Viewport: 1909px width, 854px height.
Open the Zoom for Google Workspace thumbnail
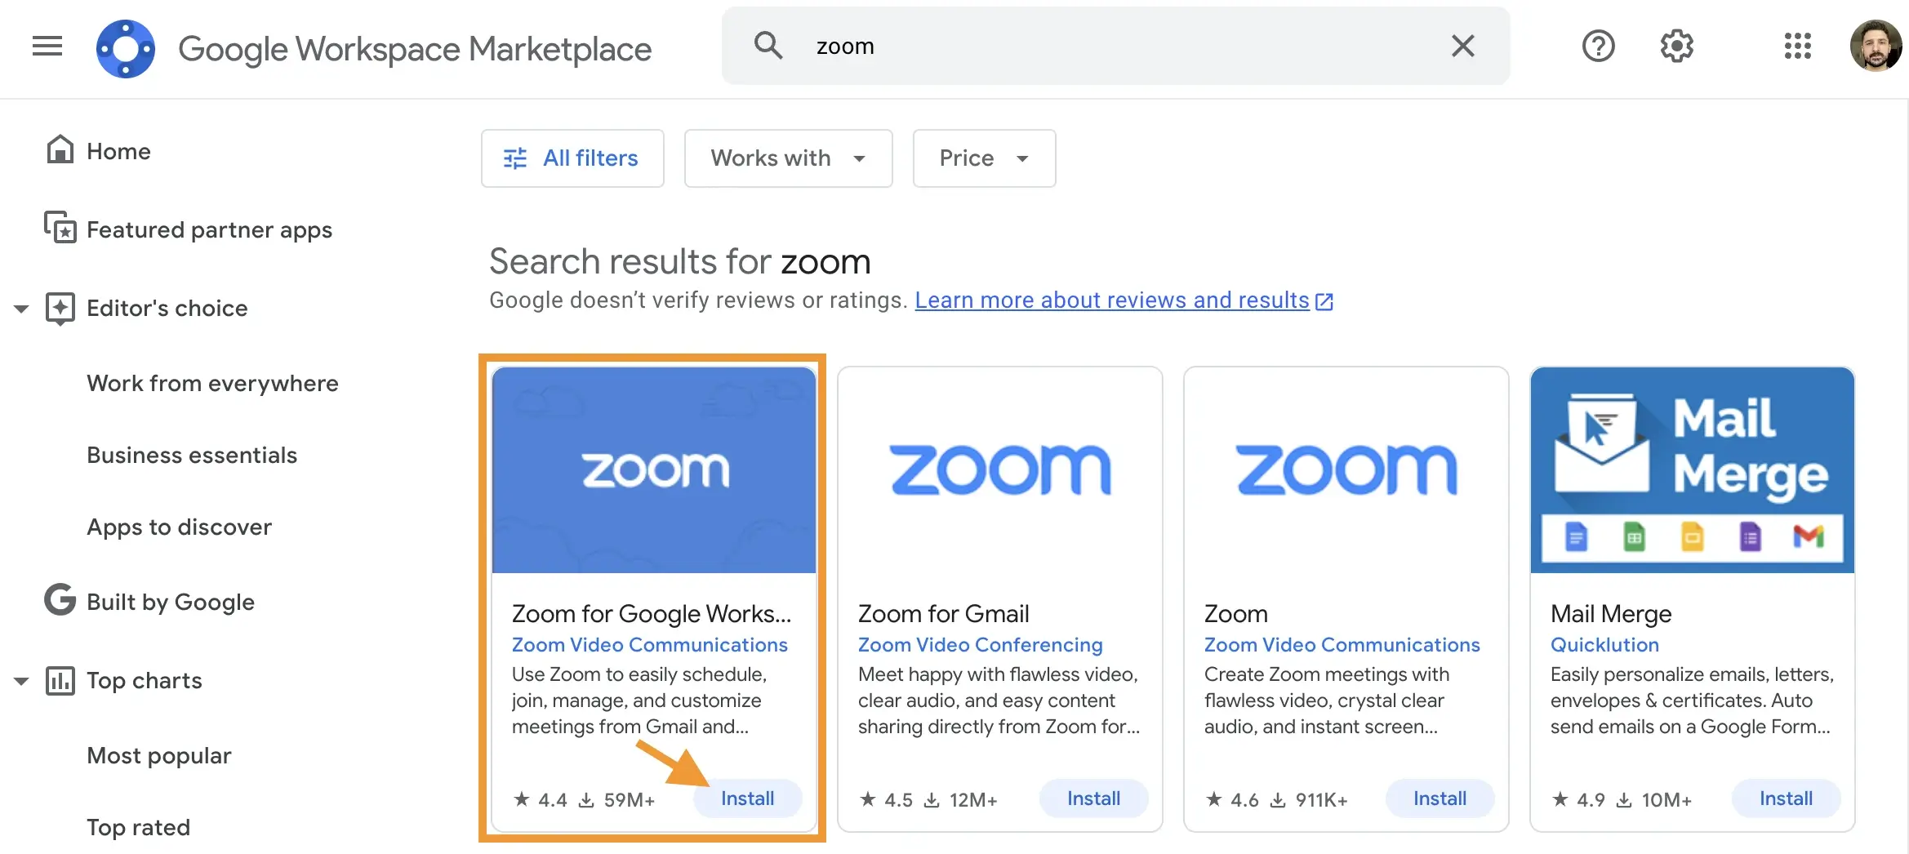[654, 469]
